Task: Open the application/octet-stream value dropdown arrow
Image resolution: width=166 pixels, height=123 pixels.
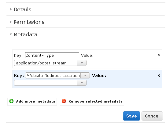Action: coord(82,63)
